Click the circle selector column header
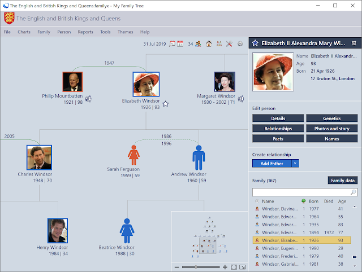This screenshot has height=272, width=362. pos(257,201)
